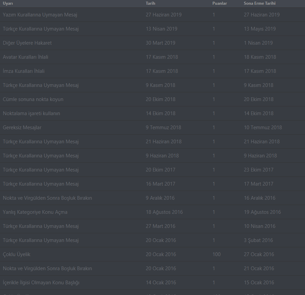
Task: Click the points value in Gereksiz Mesajlar row
Action: click(x=214, y=128)
